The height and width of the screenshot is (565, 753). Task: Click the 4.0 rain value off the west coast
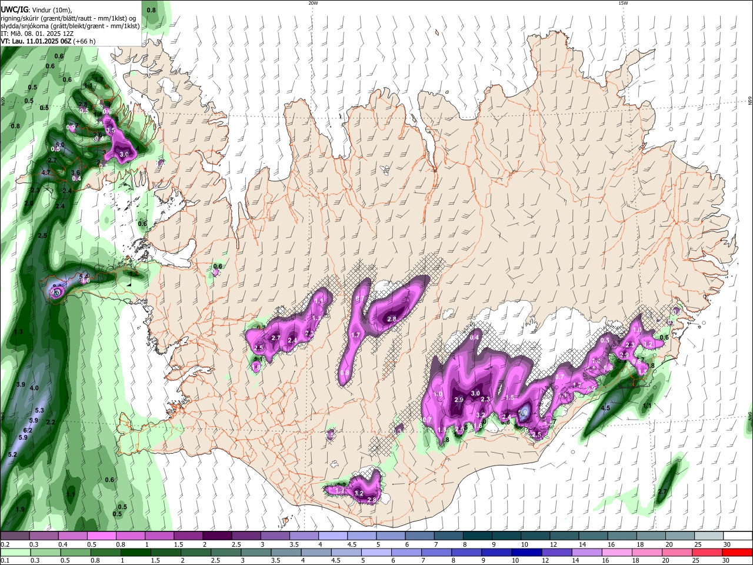coord(34,388)
